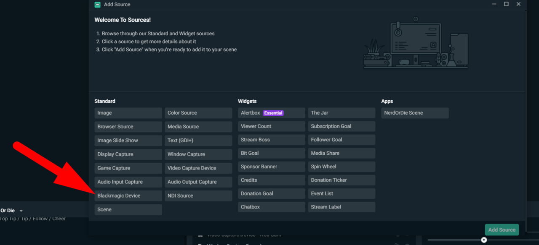Pick the NDI Source option
539x245 pixels.
[x=198, y=196]
